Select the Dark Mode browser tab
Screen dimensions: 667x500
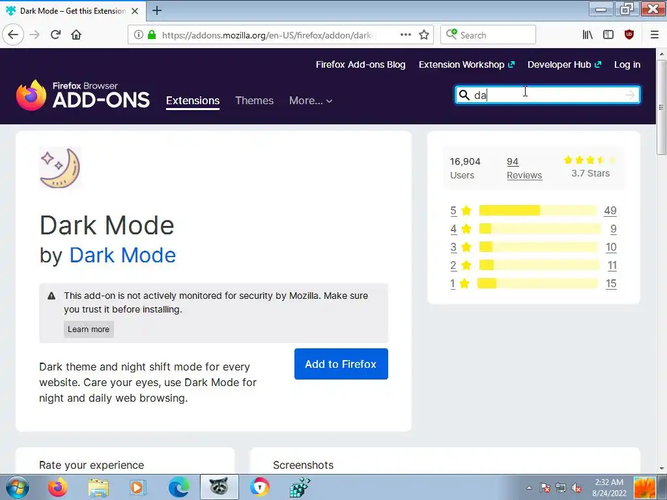click(73, 10)
